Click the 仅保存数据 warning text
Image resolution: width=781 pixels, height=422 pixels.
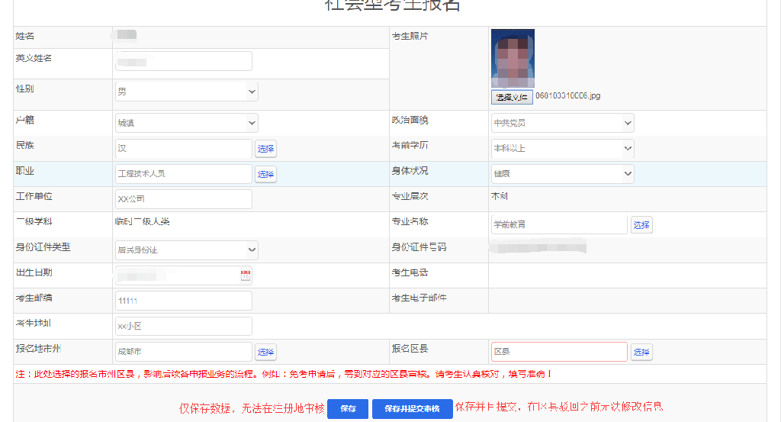point(252,408)
